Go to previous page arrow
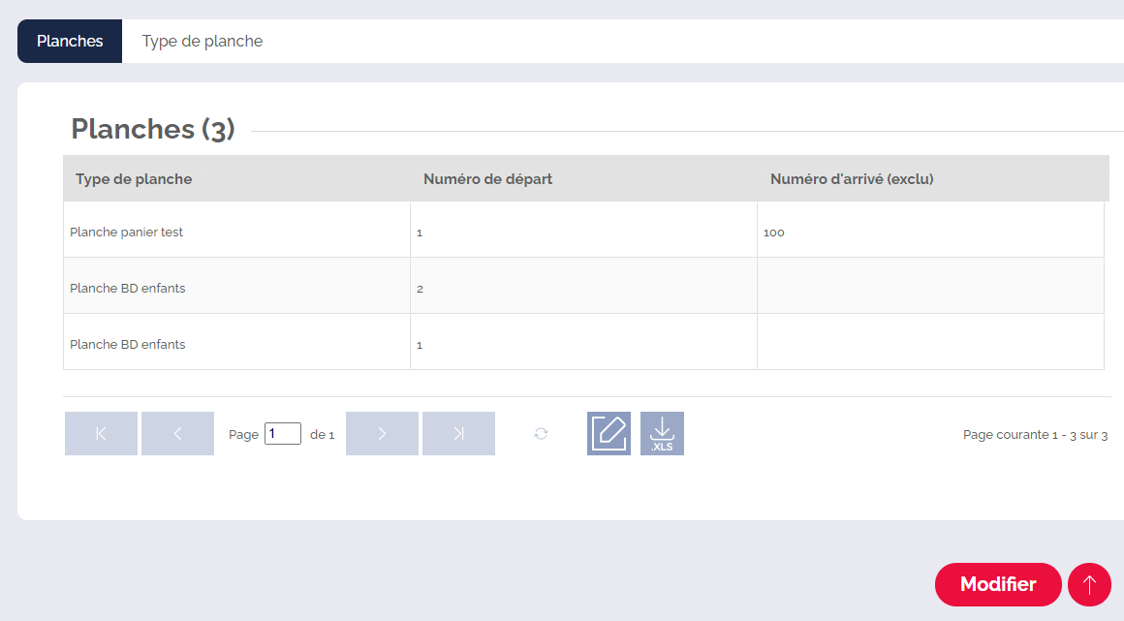 (x=177, y=433)
